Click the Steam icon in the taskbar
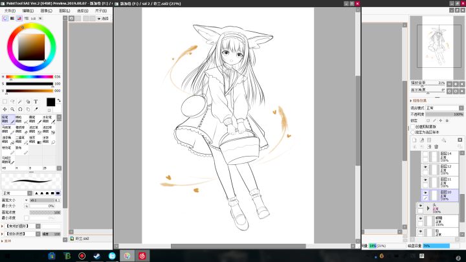Image resolution: width=466 pixels, height=262 pixels. pyautogui.click(x=97, y=256)
